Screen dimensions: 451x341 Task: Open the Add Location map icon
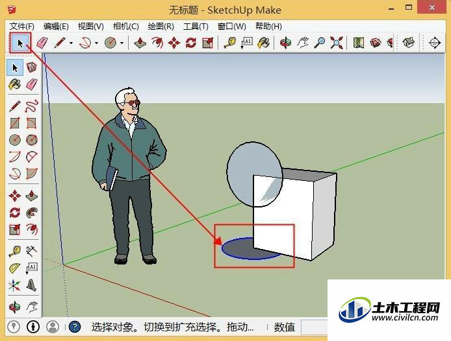point(358,43)
